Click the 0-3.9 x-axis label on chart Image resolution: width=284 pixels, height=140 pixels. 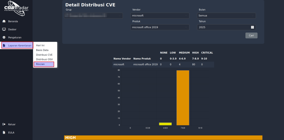(x=148, y=128)
